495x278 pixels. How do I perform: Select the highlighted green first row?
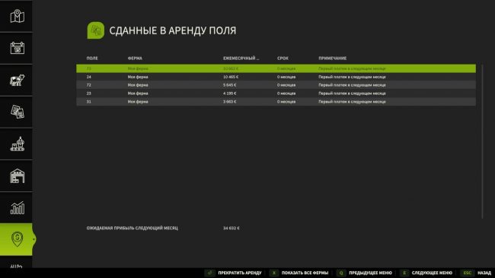(276, 68)
